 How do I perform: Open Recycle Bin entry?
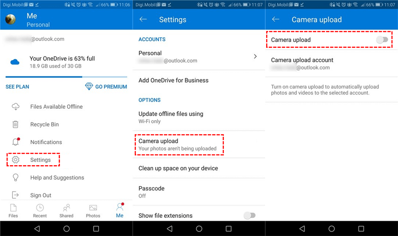click(44, 124)
